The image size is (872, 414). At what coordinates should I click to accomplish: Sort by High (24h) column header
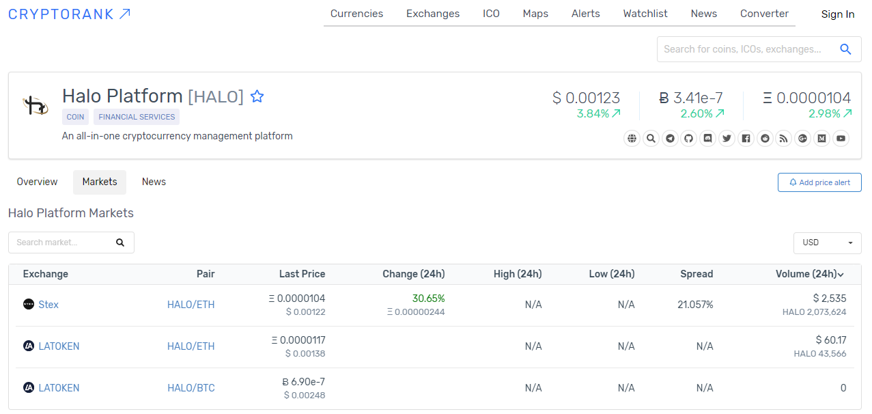pos(518,274)
